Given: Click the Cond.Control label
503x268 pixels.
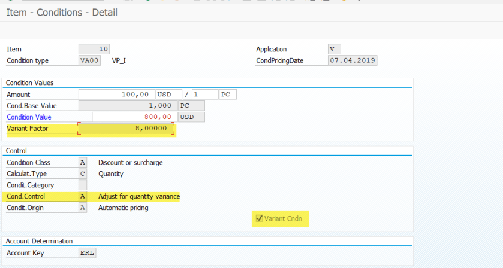Looking at the screenshot, I should pyautogui.click(x=26, y=196).
